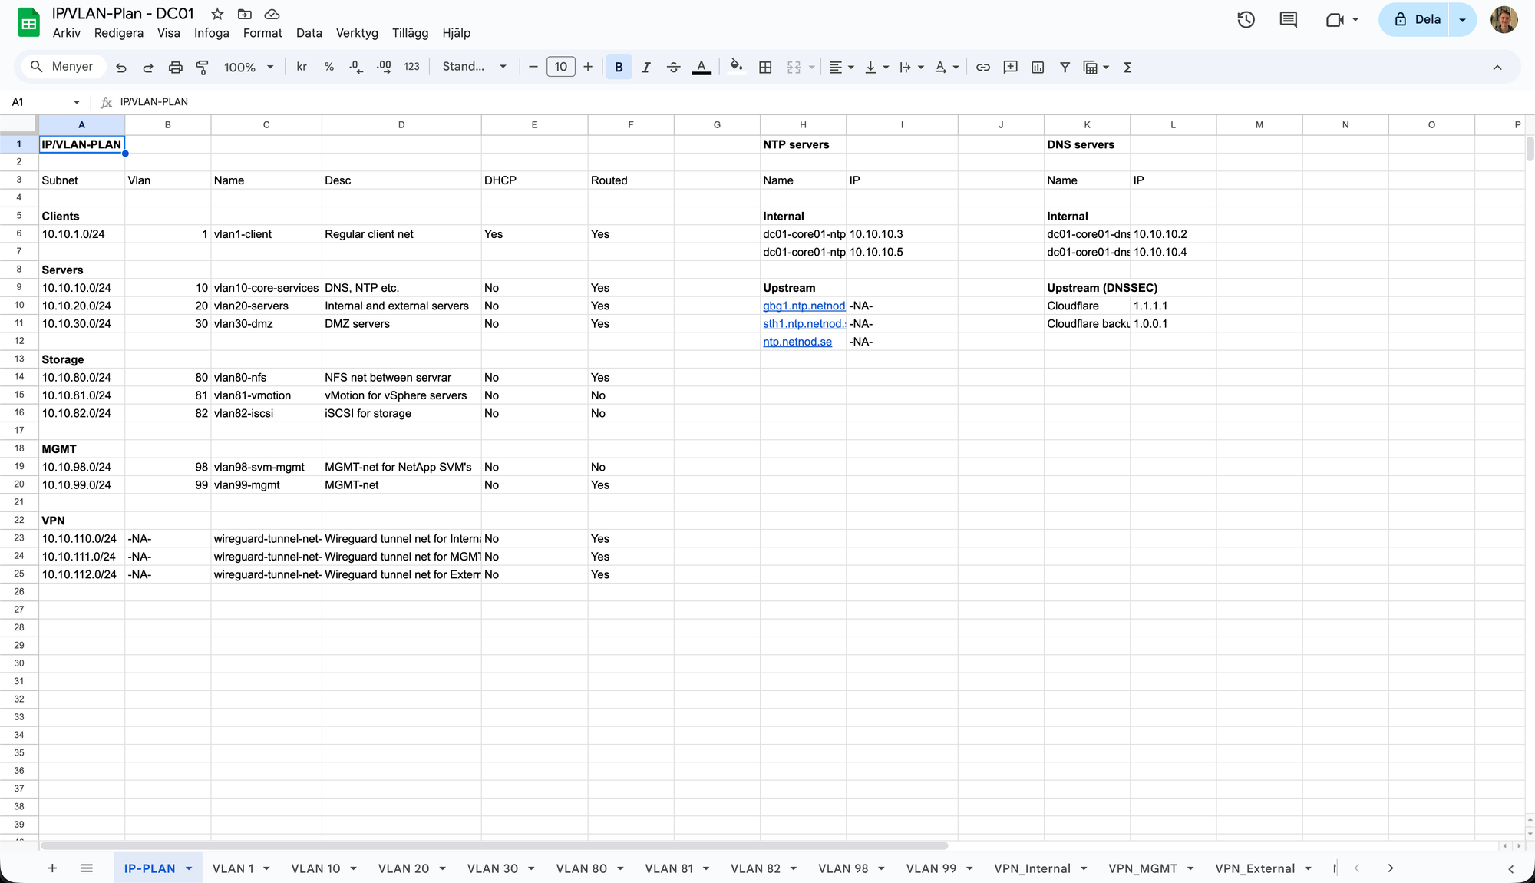Screen dimensions: 1535x883
Task: Open the gbg1.ntp.netnod link
Action: [803, 306]
